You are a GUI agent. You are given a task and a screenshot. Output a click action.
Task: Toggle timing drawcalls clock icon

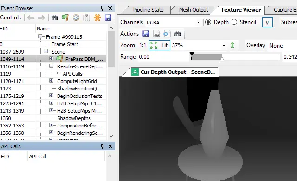click(x=76, y=18)
